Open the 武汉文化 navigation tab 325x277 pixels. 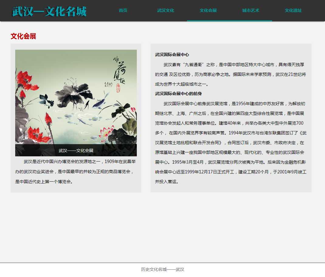[165, 11]
